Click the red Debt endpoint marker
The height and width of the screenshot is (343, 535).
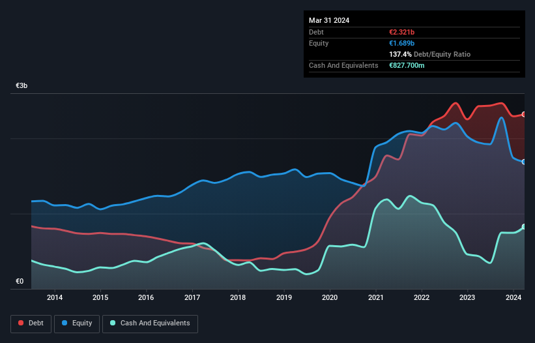[x=524, y=114]
